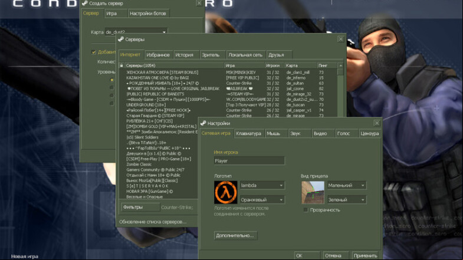Switch to the Клавиатура tab
Image resolution: width=463 pixels, height=260 pixels.
[x=249, y=134]
